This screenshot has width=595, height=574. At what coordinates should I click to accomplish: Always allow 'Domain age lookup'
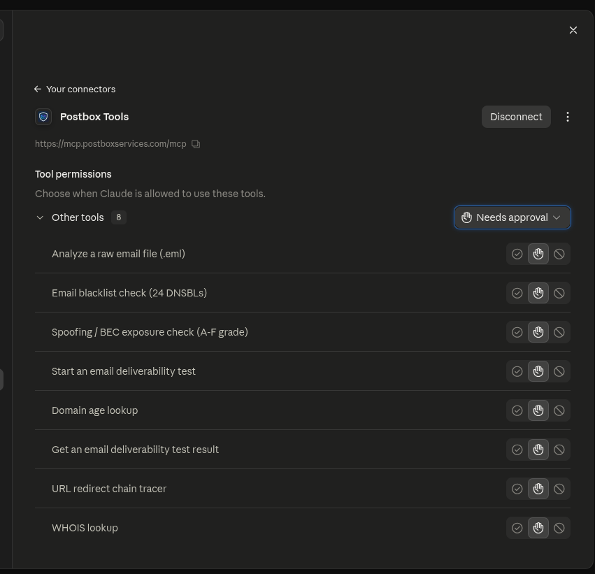[517, 410]
